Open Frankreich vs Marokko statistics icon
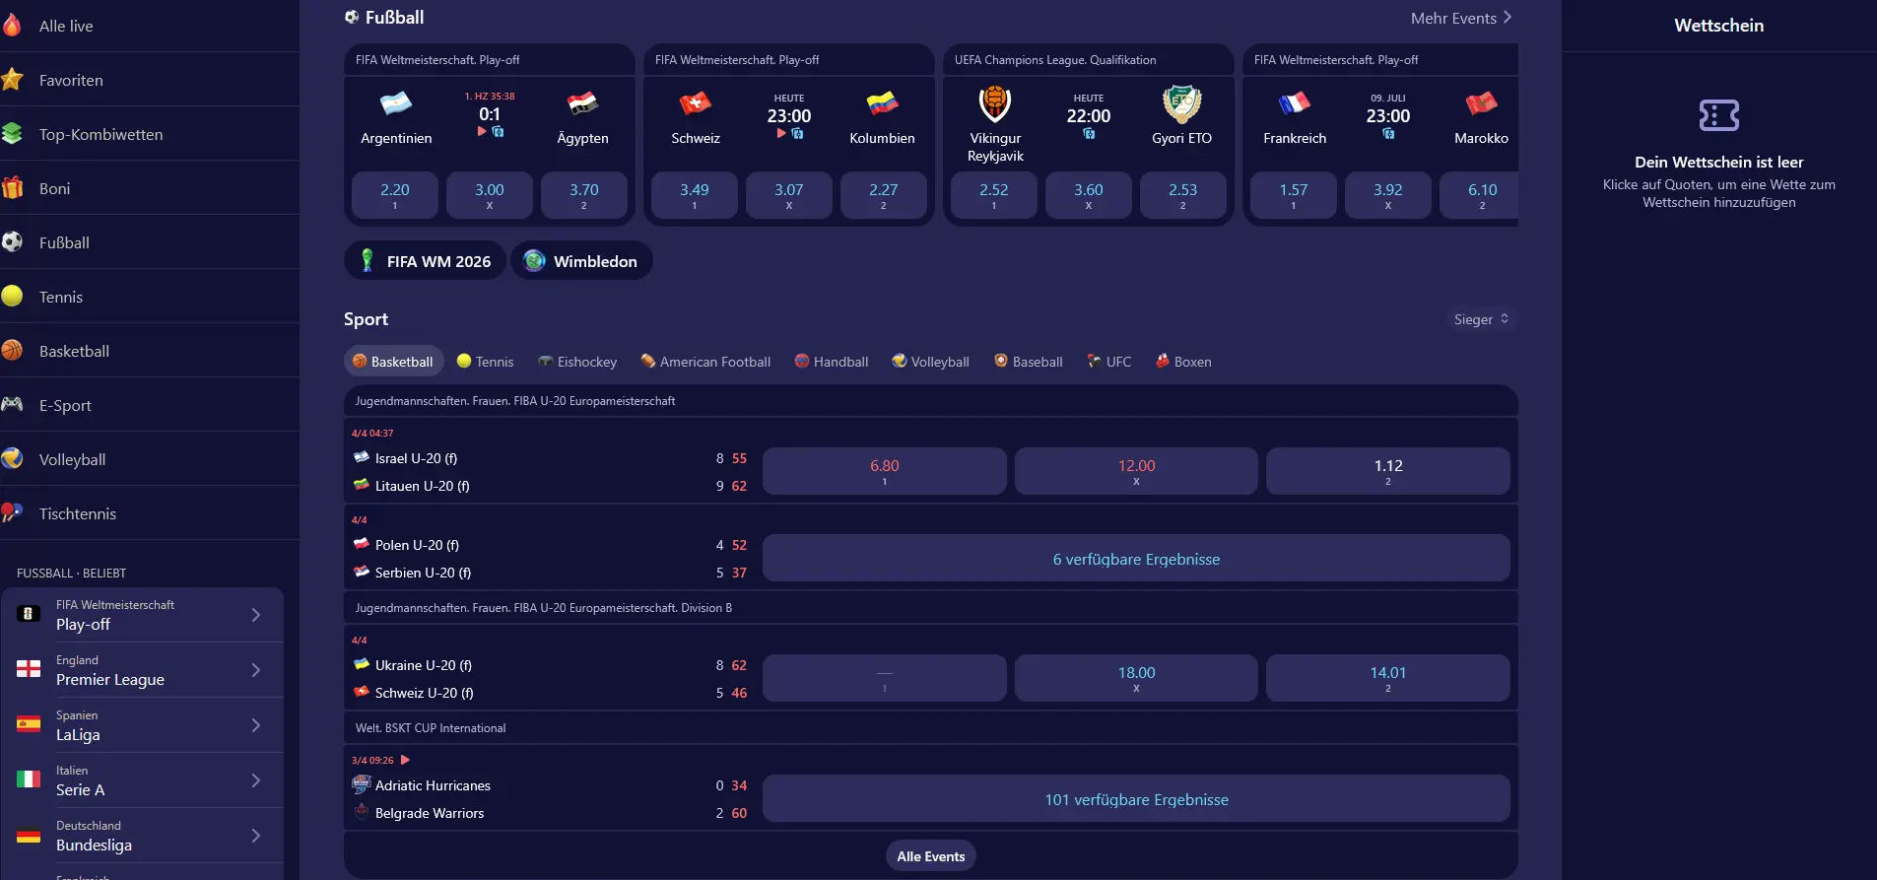This screenshot has height=880, width=1877. click(x=1388, y=133)
